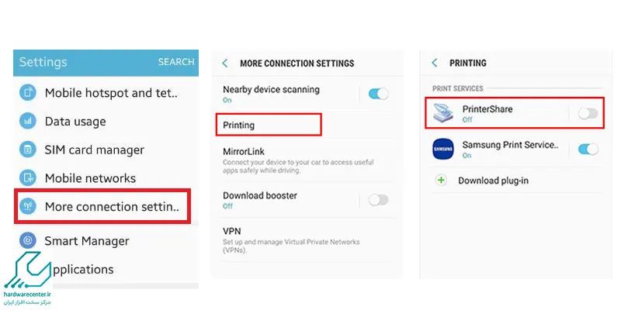Click SEARCH in the Settings header
Screen dimensions: 621x310
[176, 62]
